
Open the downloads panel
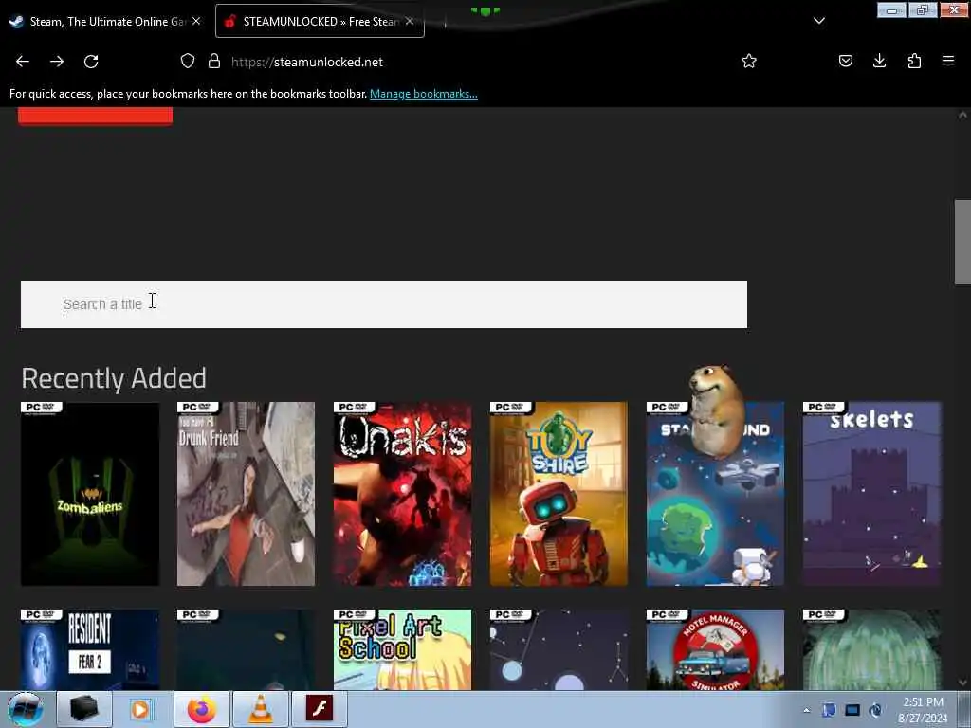tap(879, 62)
